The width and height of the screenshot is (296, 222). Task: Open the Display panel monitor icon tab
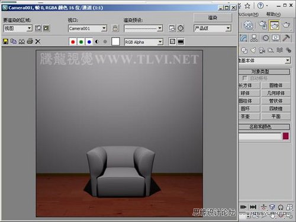click(276, 38)
